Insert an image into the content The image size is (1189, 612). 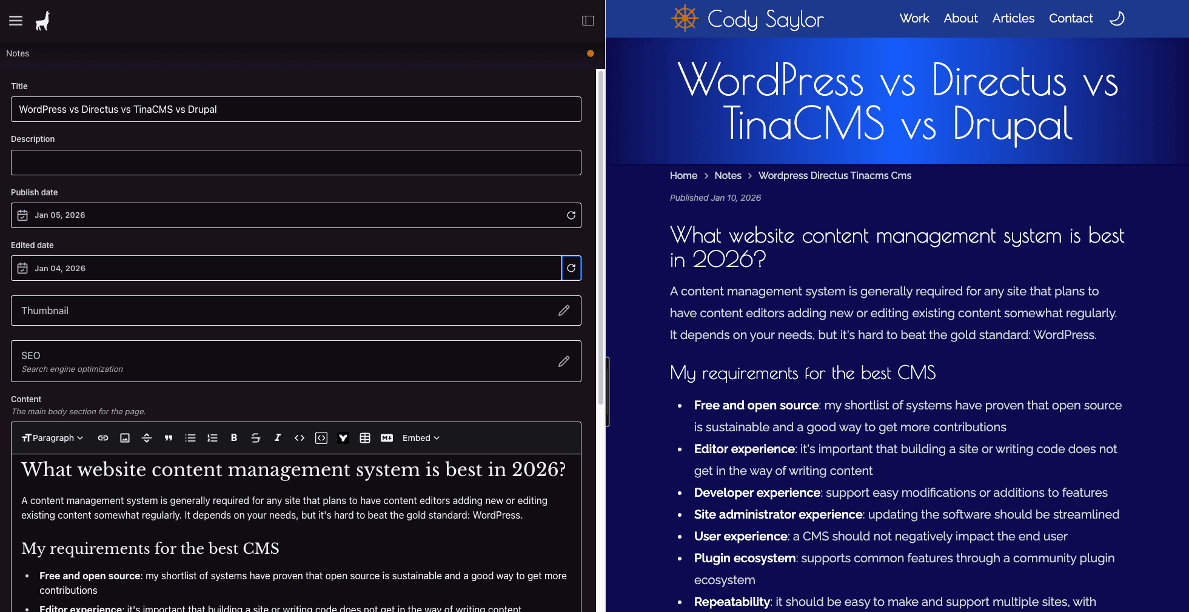(x=125, y=438)
